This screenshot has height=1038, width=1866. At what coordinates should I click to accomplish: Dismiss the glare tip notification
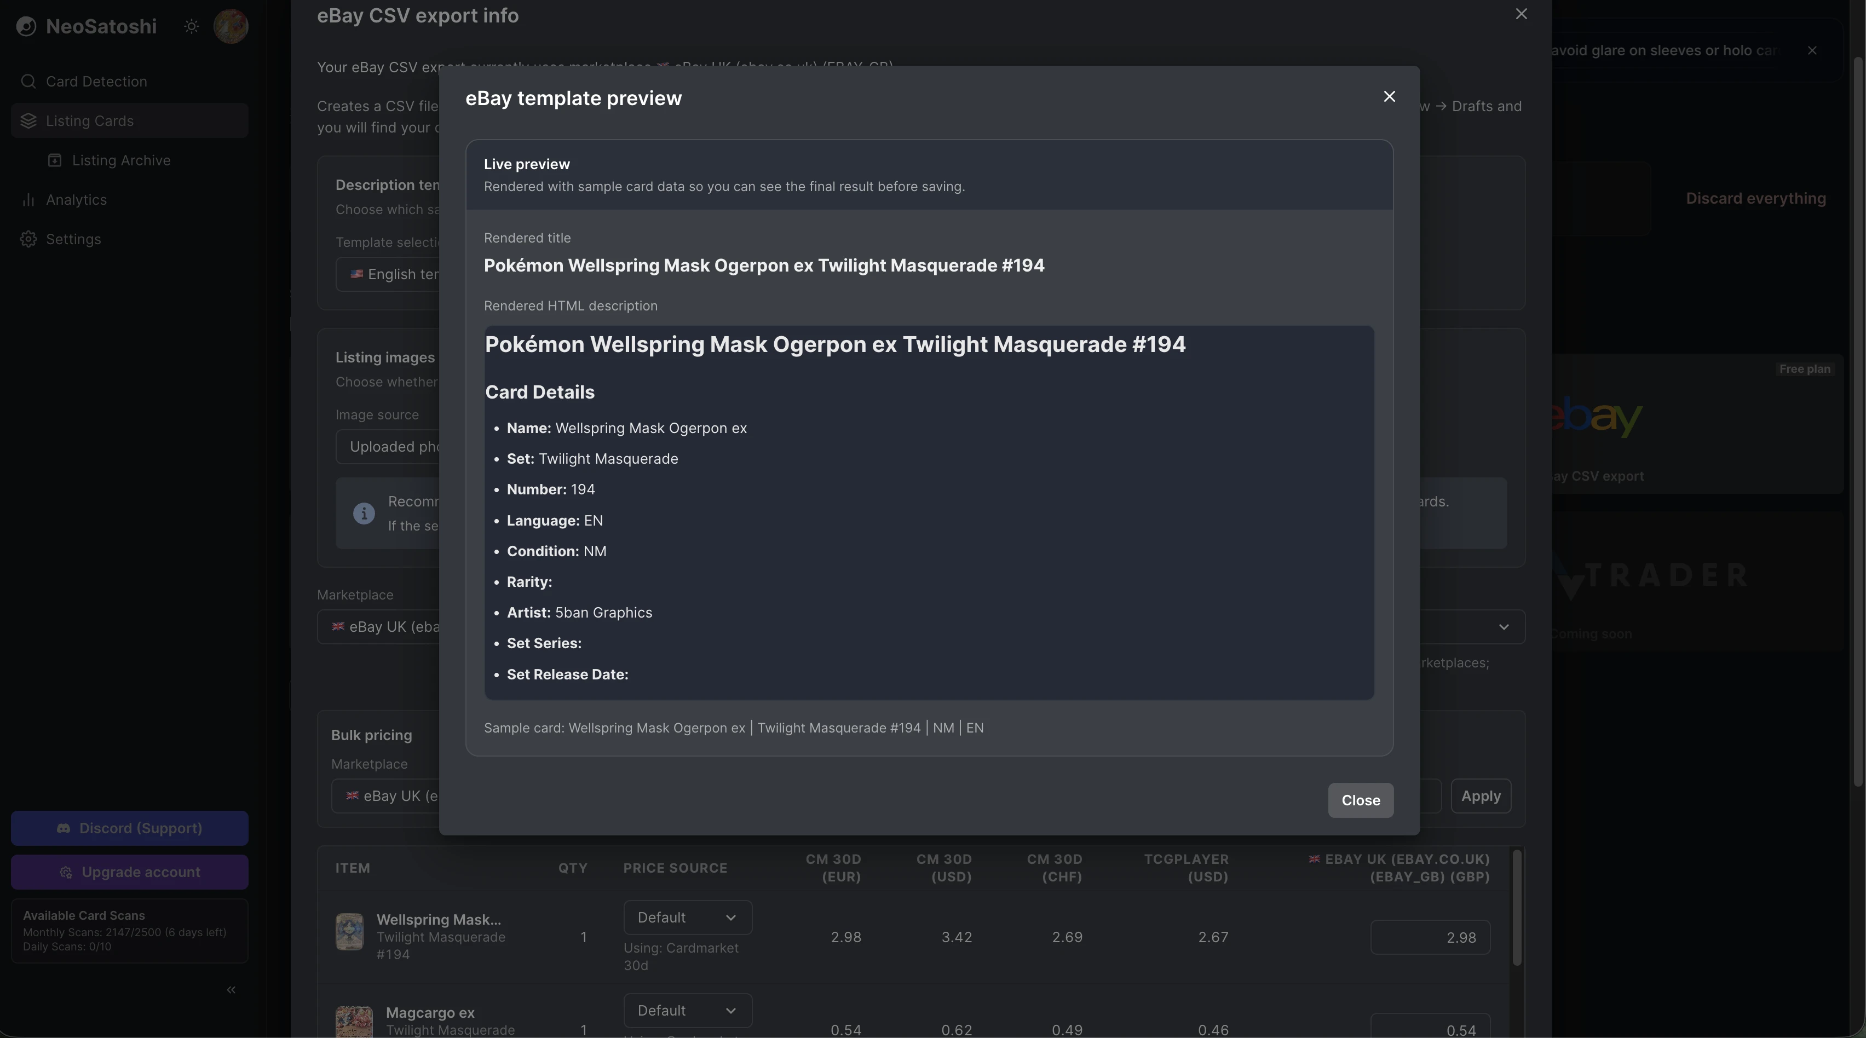pyautogui.click(x=1812, y=51)
